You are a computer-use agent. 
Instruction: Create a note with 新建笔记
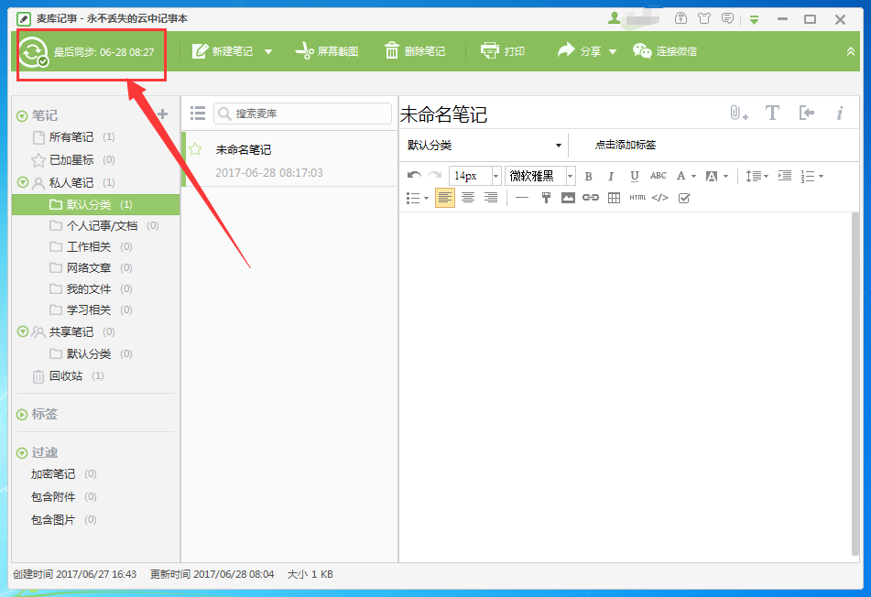coord(223,51)
